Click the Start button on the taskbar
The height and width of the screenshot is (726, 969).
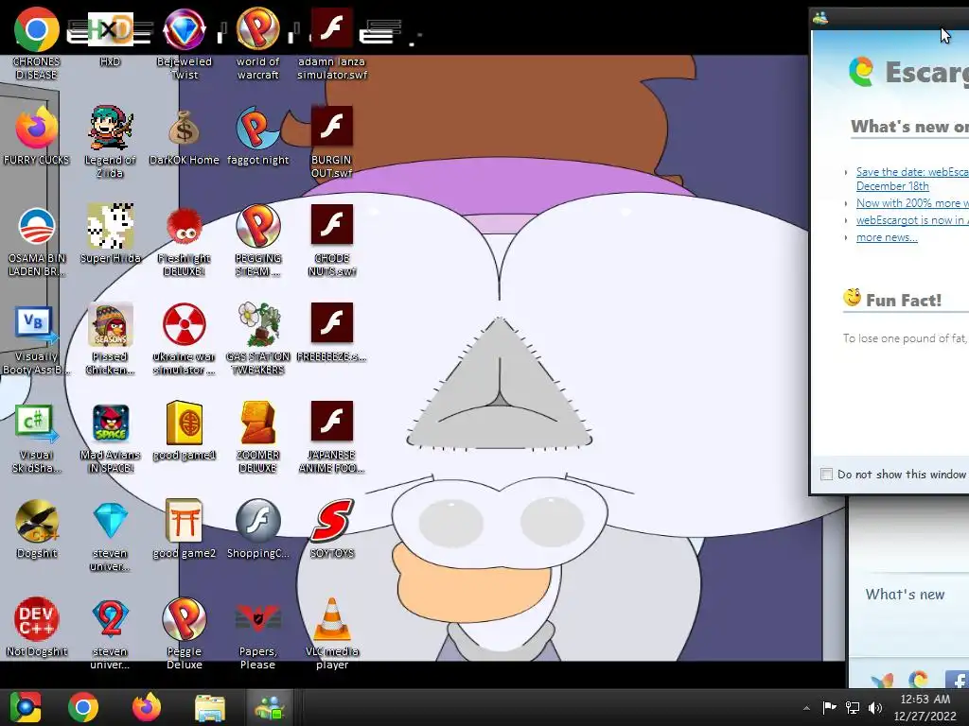tap(26, 707)
